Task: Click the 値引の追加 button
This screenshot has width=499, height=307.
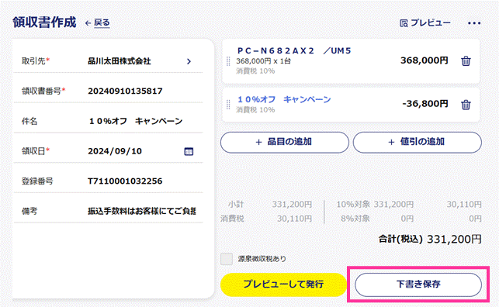Action: pyautogui.click(x=418, y=142)
